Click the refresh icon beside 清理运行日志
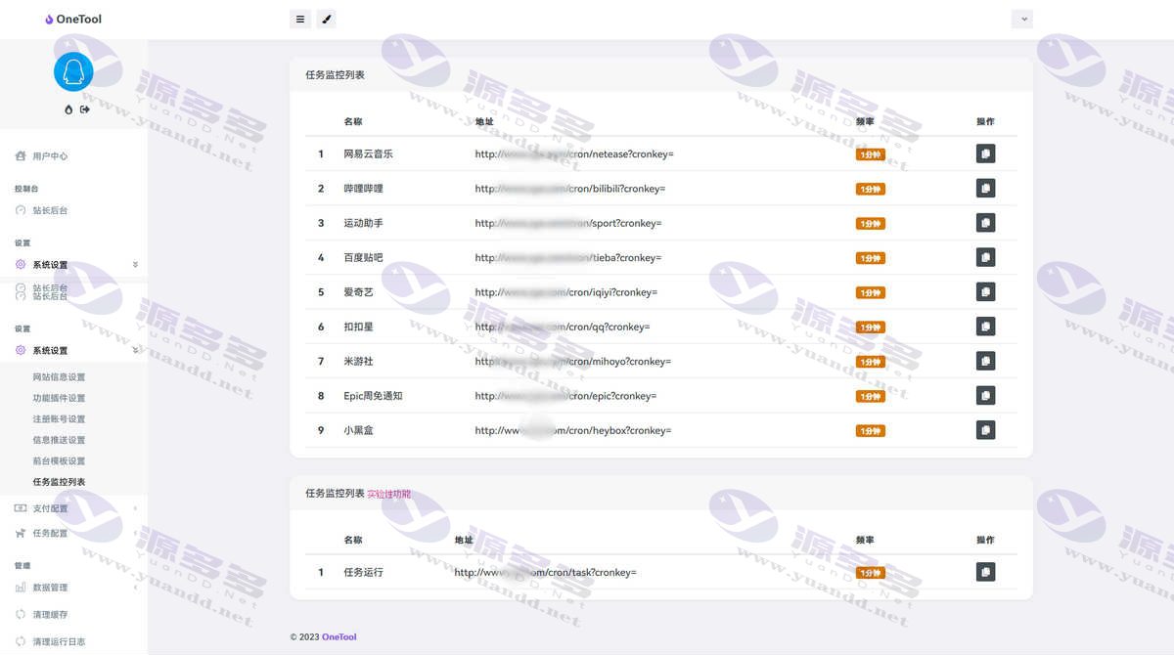1174x655 pixels. pyautogui.click(x=21, y=642)
